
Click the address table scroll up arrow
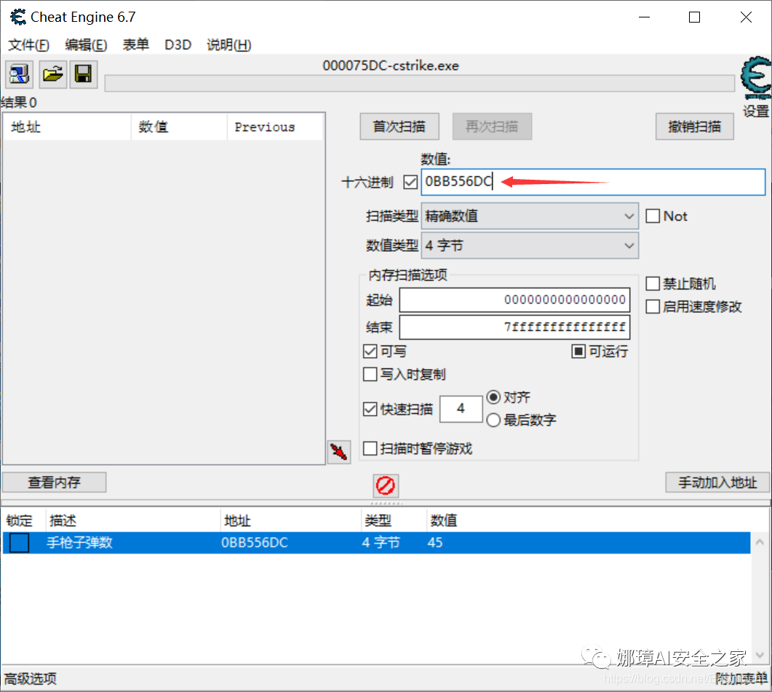click(760, 542)
